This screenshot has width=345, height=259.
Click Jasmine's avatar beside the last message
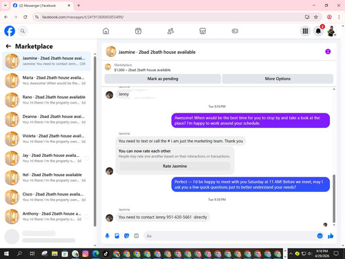click(109, 218)
